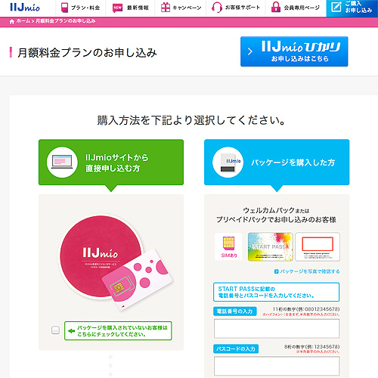Click the passcode input field
The image size is (378, 378).
point(277,366)
